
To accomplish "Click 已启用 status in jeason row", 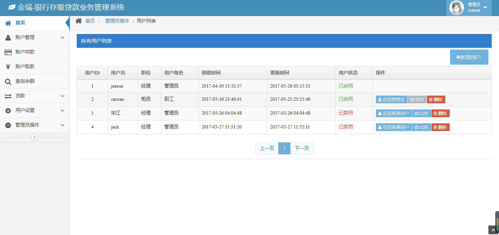I will pos(346,86).
